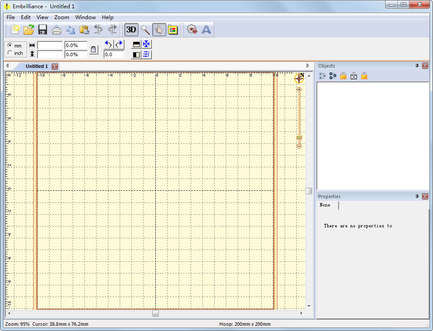Pin the Objects panel
The image size is (433, 331).
coord(417,66)
